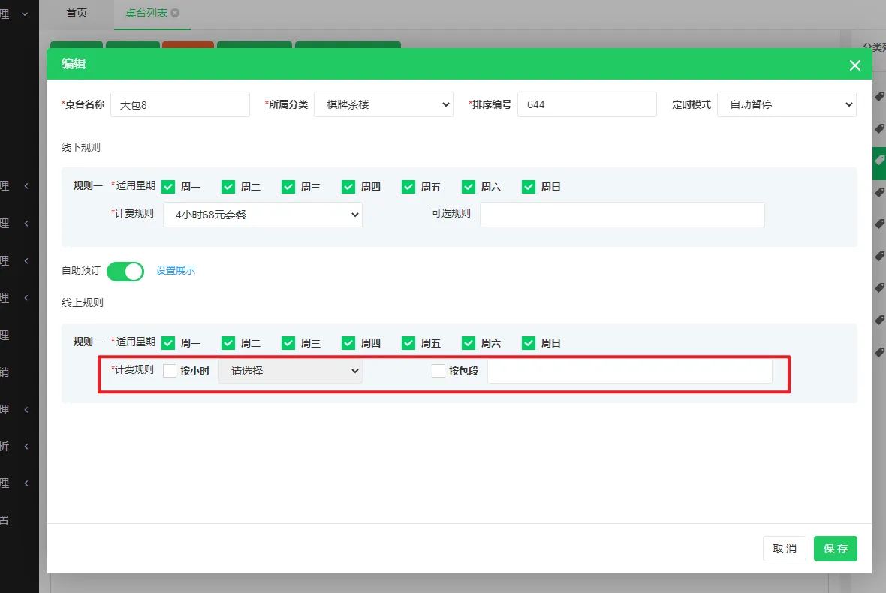Viewport: 886px width, 593px height.
Task: Open the 定时模式 dropdown showing 自动暂停
Action: [x=786, y=104]
